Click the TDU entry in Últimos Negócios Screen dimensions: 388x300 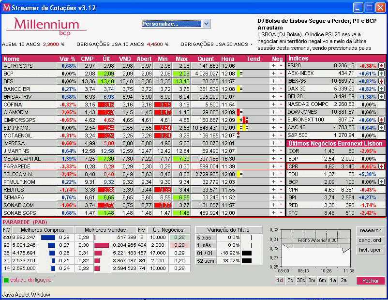336,174
